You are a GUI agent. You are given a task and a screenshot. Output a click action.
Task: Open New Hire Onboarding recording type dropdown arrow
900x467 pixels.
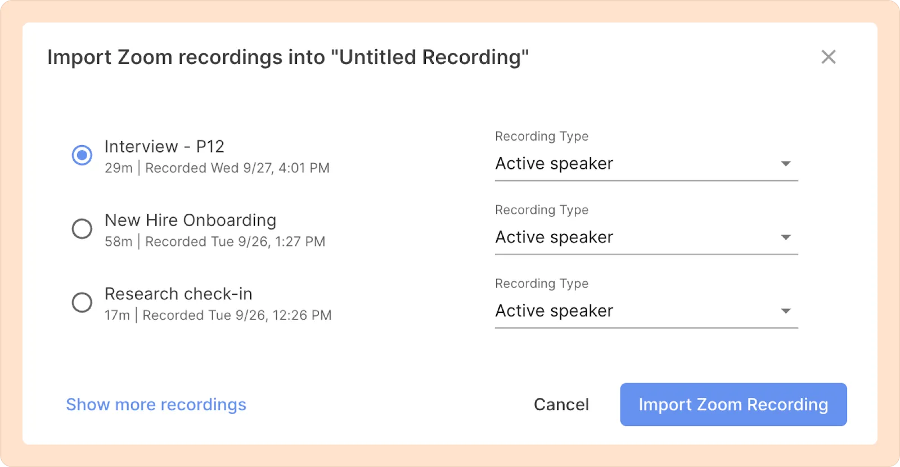click(x=786, y=237)
